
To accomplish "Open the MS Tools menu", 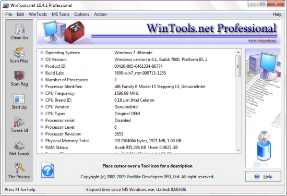I will coord(61,14).
